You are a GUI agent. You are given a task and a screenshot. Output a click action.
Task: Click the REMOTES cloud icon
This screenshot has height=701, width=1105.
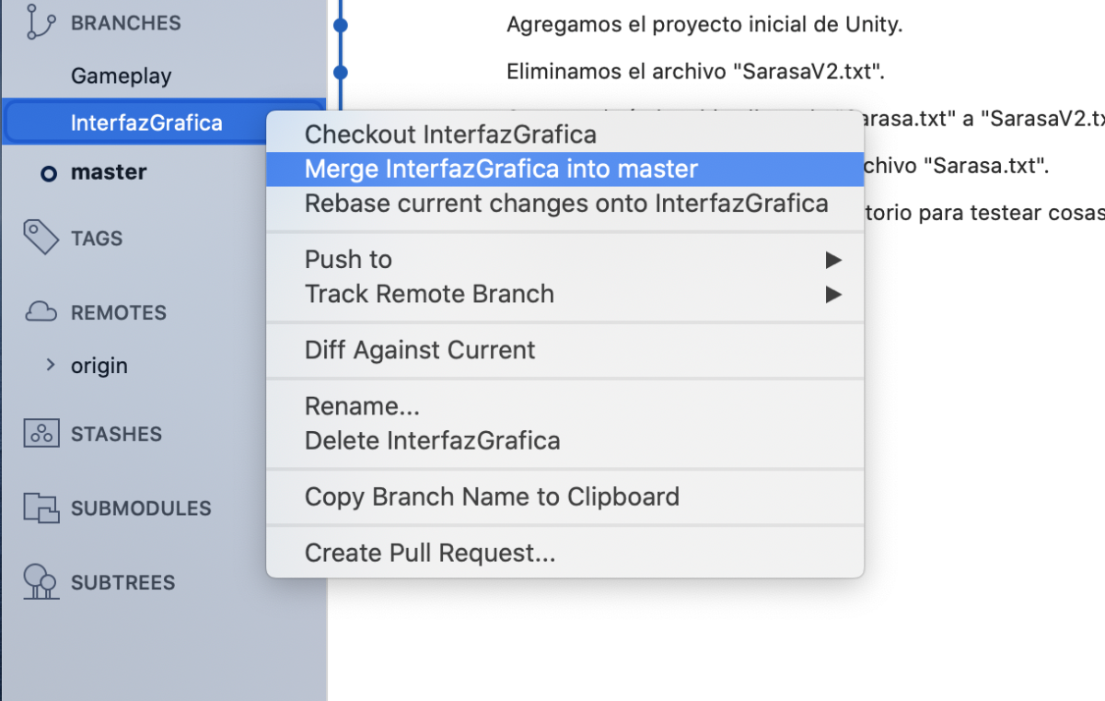click(x=40, y=311)
